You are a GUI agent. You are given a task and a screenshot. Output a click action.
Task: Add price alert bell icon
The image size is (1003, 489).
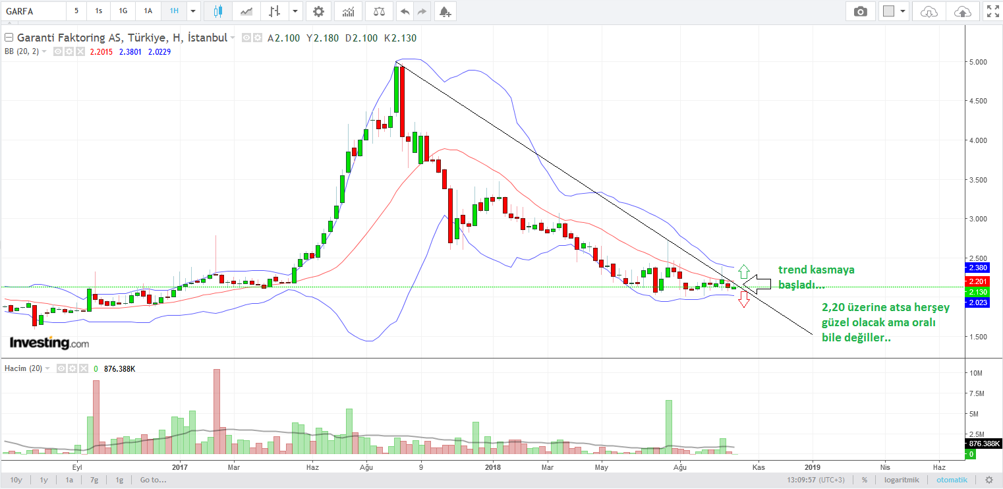coord(445,11)
